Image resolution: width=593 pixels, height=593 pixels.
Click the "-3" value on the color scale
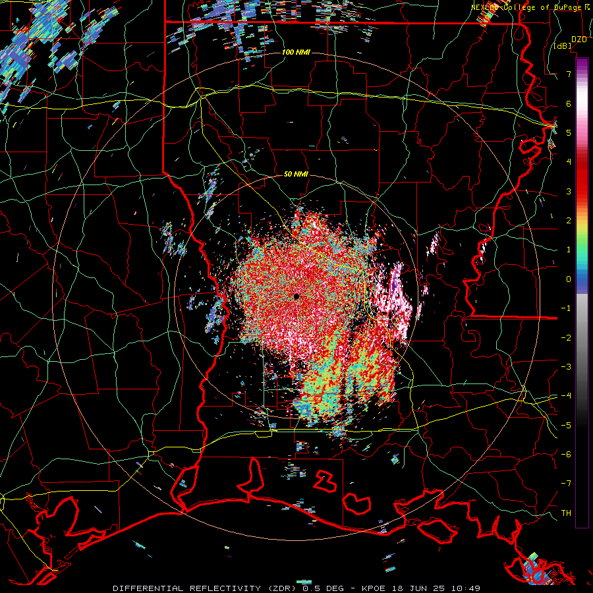(x=566, y=367)
